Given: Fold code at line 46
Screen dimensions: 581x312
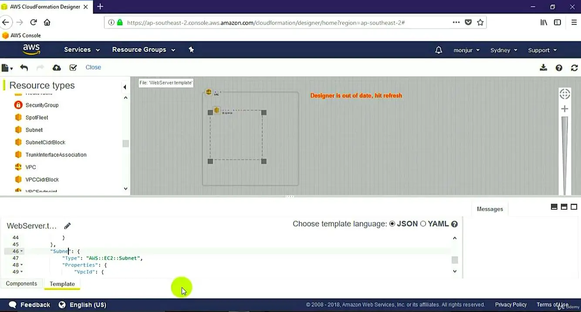Looking at the screenshot, I should click(22, 252).
